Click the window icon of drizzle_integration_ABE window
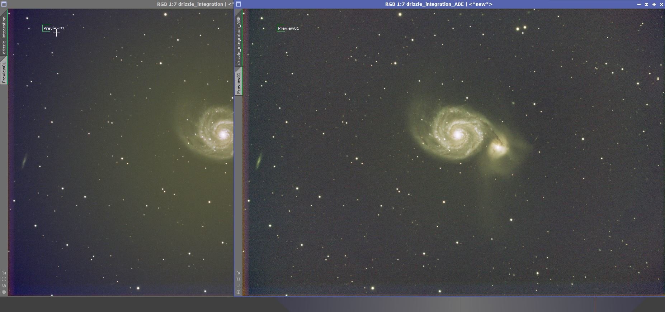665x312 pixels. 239,4
